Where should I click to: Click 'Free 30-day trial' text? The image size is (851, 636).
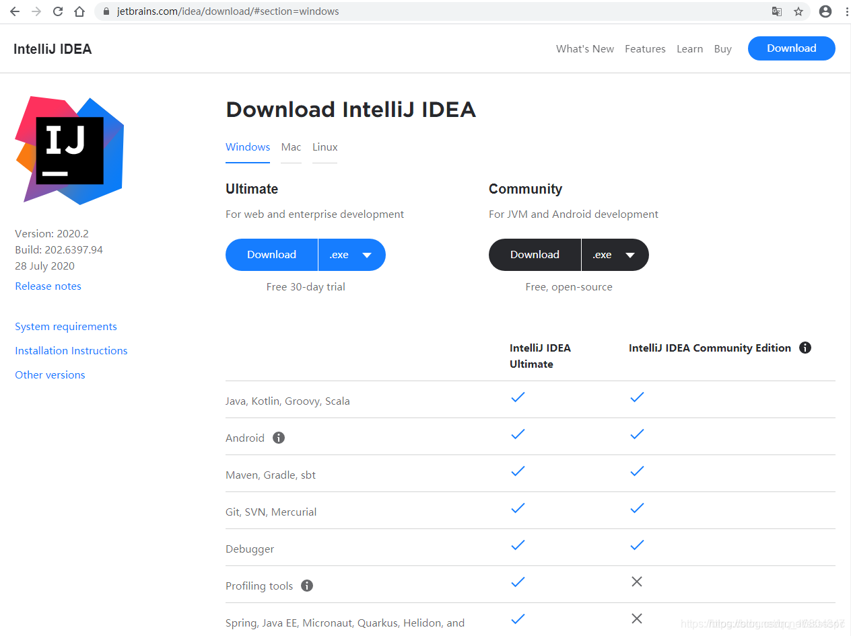(306, 287)
